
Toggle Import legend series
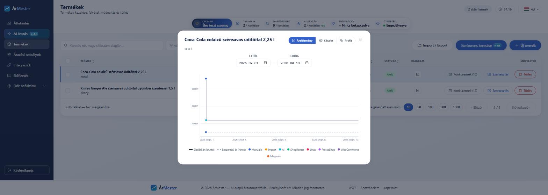point(271,150)
